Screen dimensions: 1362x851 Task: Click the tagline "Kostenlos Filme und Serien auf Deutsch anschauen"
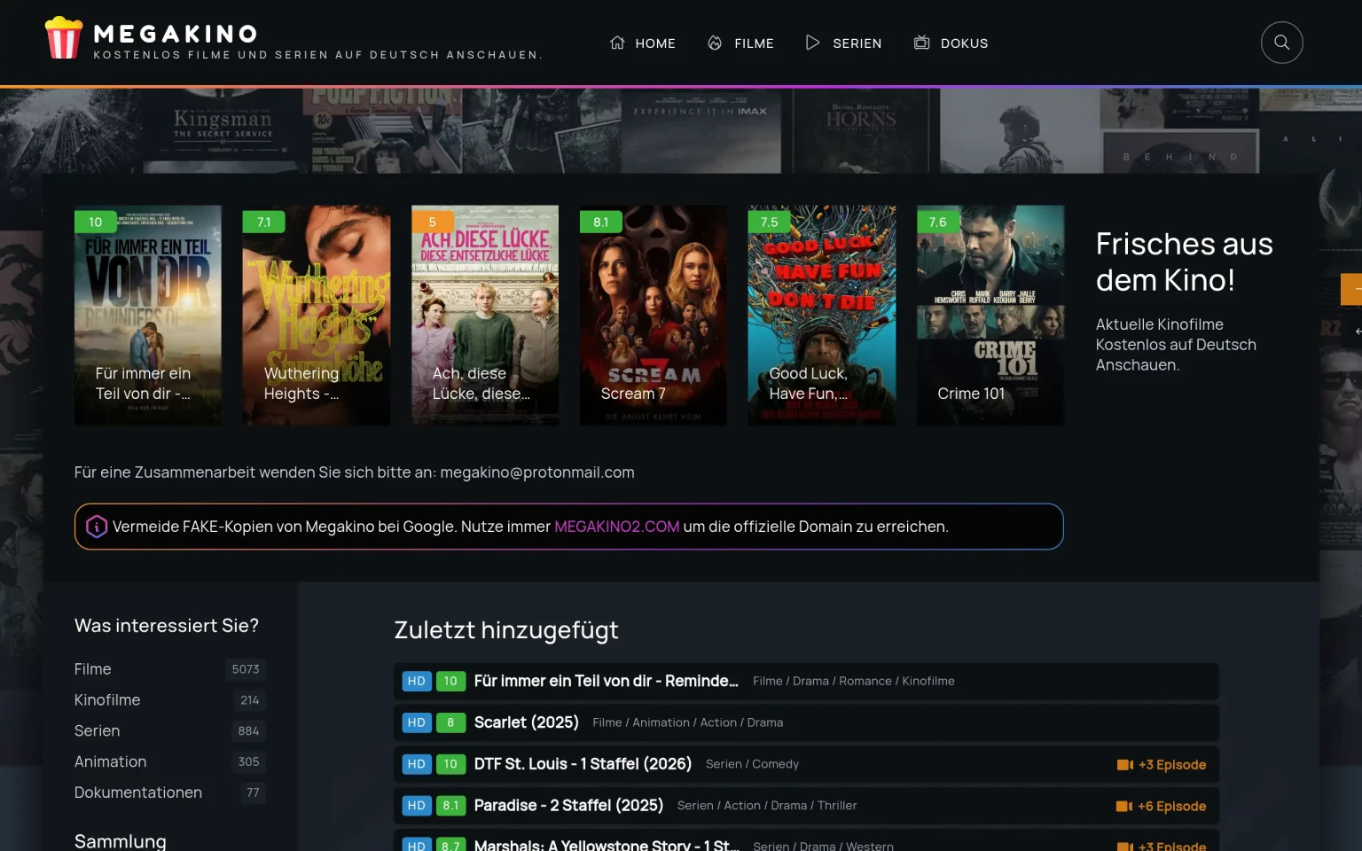318,55
